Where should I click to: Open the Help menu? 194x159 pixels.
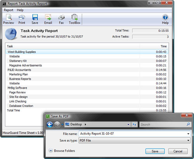(20, 10)
